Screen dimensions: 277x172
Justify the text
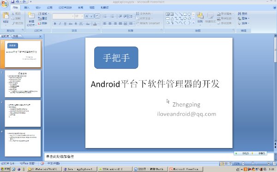pos(120,24)
